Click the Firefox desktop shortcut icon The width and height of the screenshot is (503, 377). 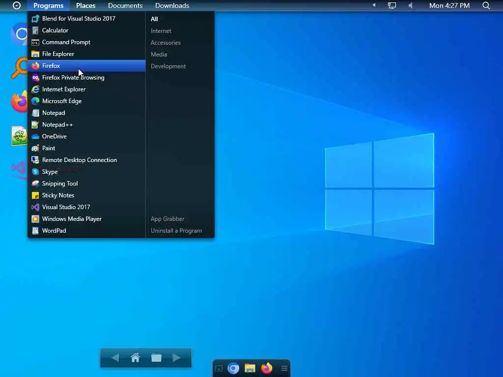[19, 102]
